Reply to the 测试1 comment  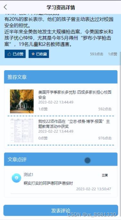point(105,175)
